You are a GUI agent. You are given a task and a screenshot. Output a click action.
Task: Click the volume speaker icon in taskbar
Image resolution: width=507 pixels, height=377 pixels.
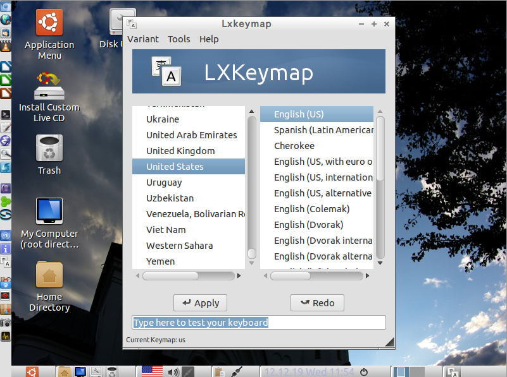(173, 372)
